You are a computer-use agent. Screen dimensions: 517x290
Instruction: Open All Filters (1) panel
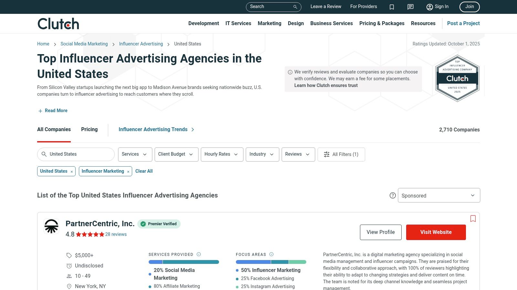(341, 154)
